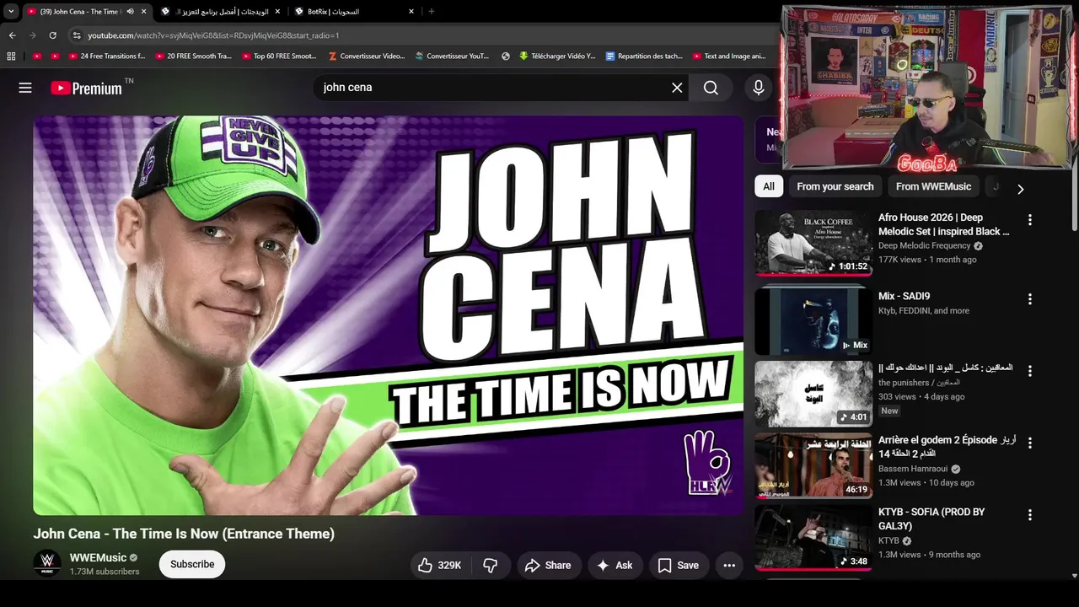
Task: Open Convertisseur YouT... bookmark
Action: (x=452, y=56)
